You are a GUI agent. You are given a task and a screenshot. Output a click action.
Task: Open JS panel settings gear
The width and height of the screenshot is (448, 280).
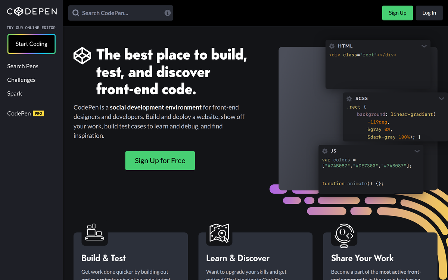325,151
